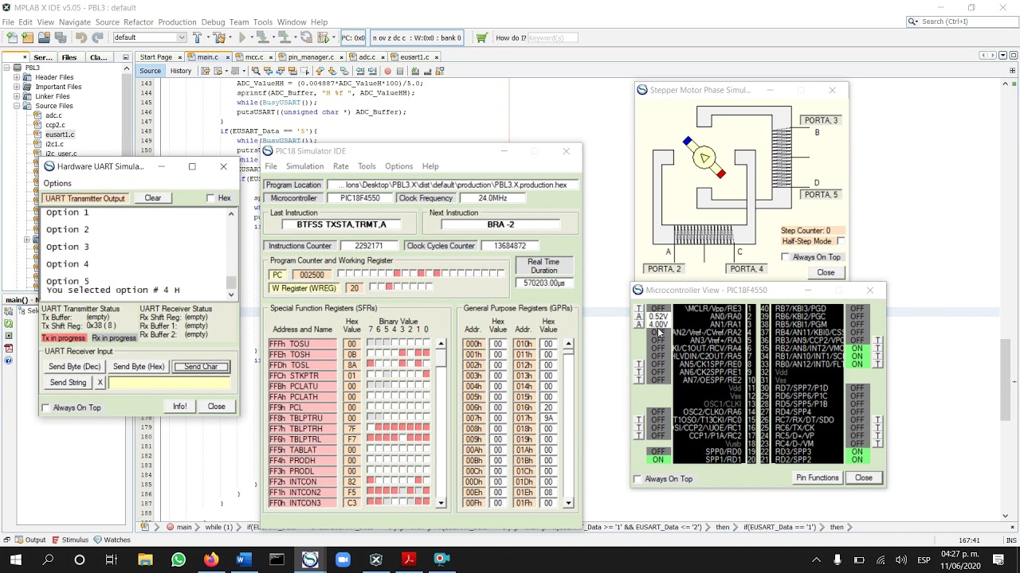
Task: Expand the Header Files folder
Action: [x=17, y=77]
